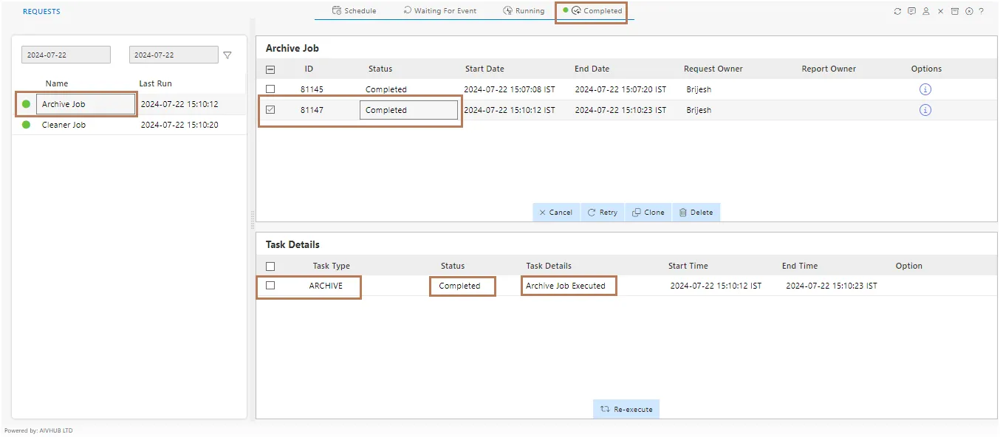Viewport: 1000px width, 437px height.
Task: Click End Date 15:10:23 IST in Archive Job table
Action: click(x=620, y=110)
